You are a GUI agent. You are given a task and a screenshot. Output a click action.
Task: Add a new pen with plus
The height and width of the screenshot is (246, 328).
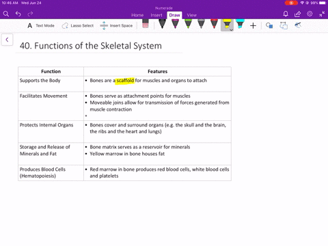[253, 25]
